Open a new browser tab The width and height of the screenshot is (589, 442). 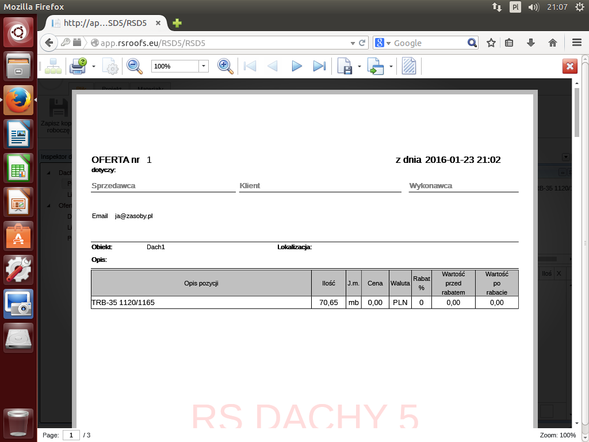point(177,23)
